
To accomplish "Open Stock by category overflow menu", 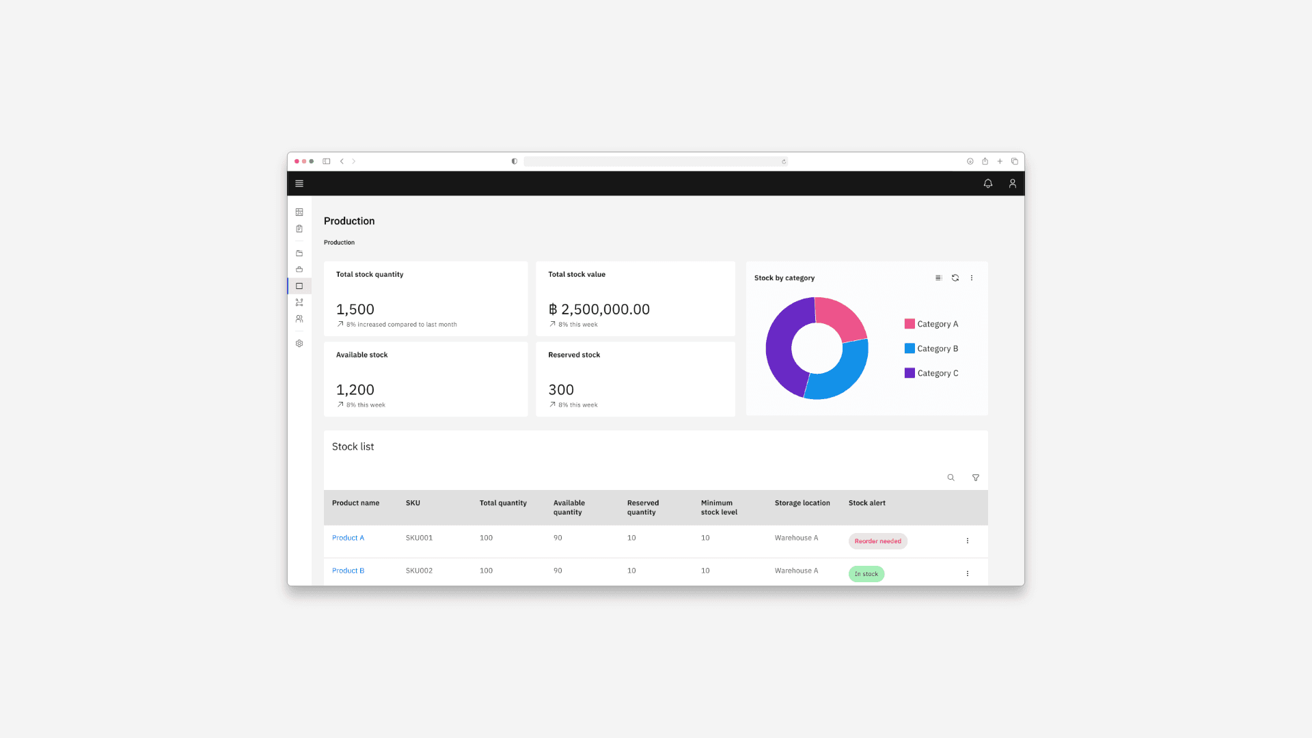I will coord(972,278).
